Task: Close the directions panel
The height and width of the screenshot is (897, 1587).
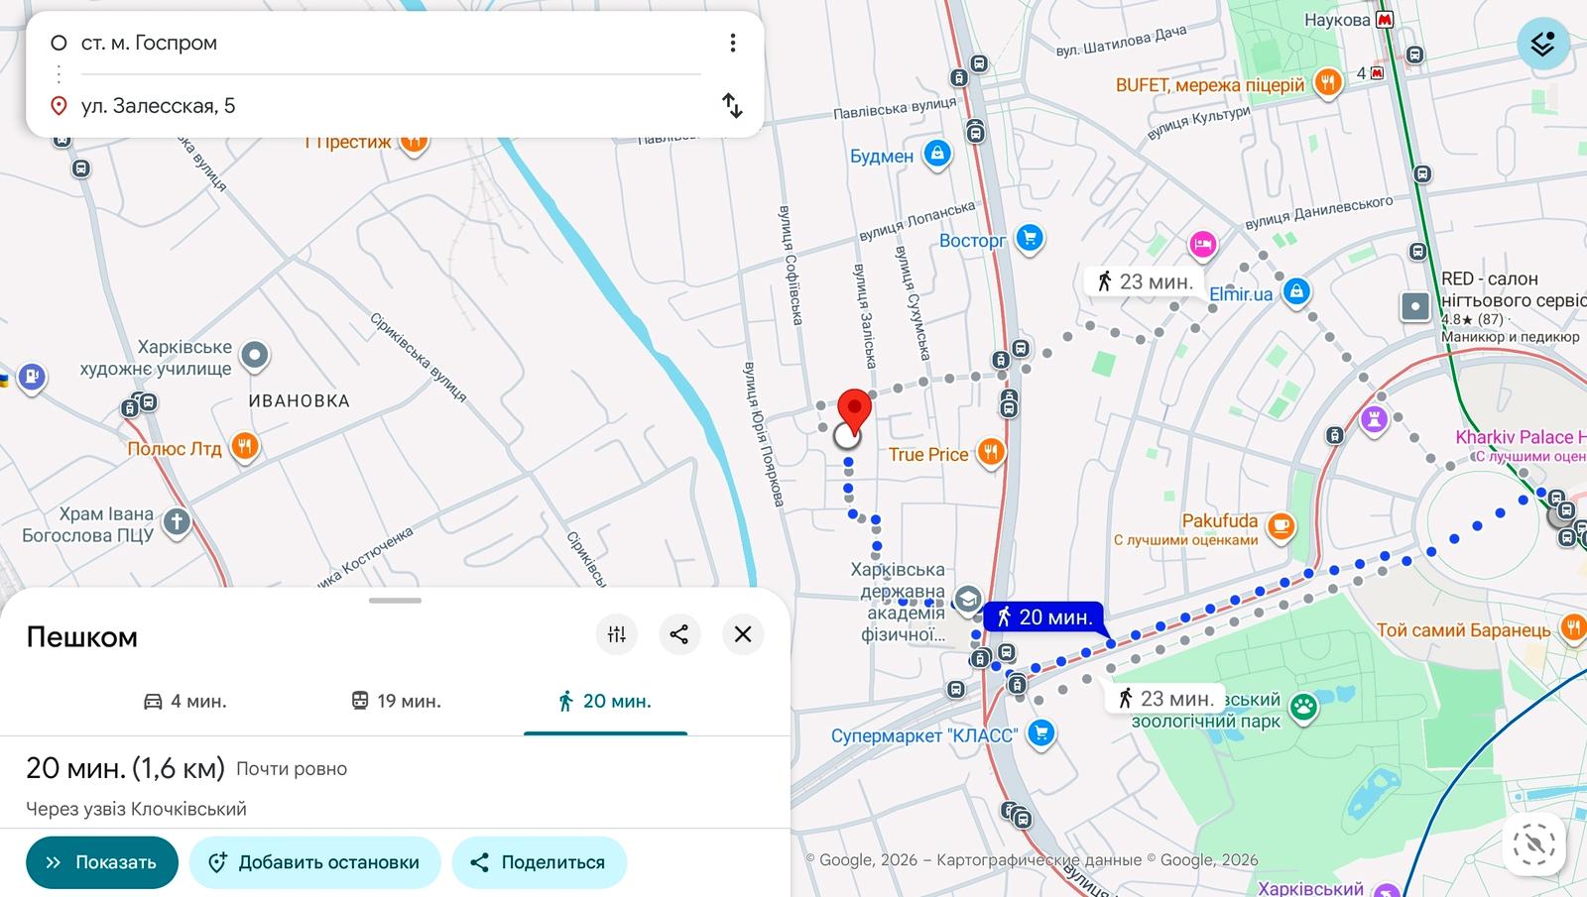Action: [743, 634]
